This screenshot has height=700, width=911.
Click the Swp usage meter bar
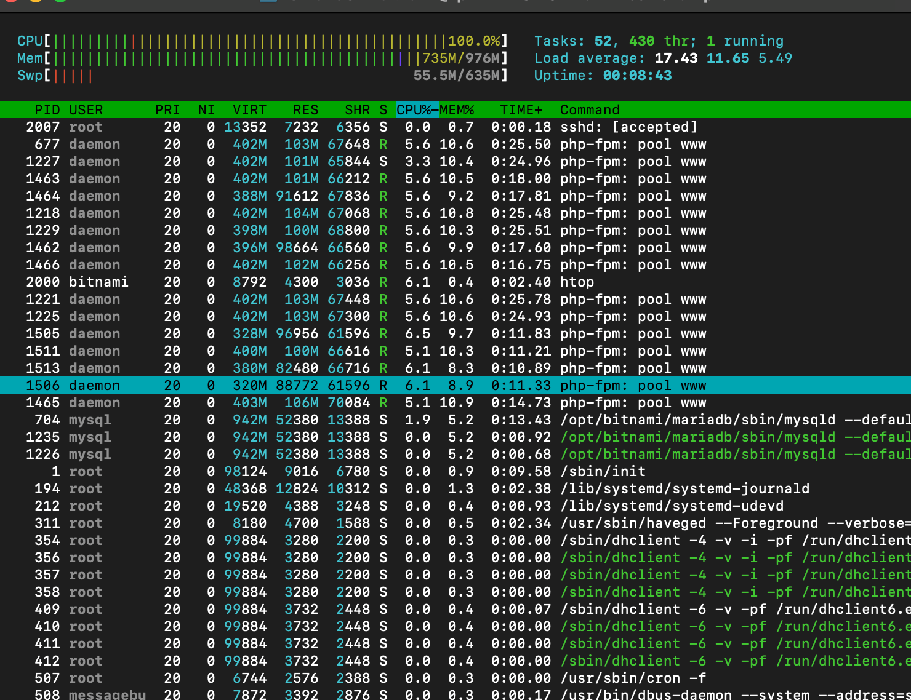pyautogui.click(x=262, y=76)
